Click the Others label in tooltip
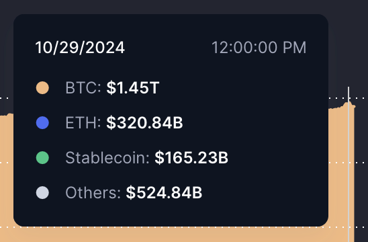Viewport: 368px width, 242px height. [x=93, y=193]
